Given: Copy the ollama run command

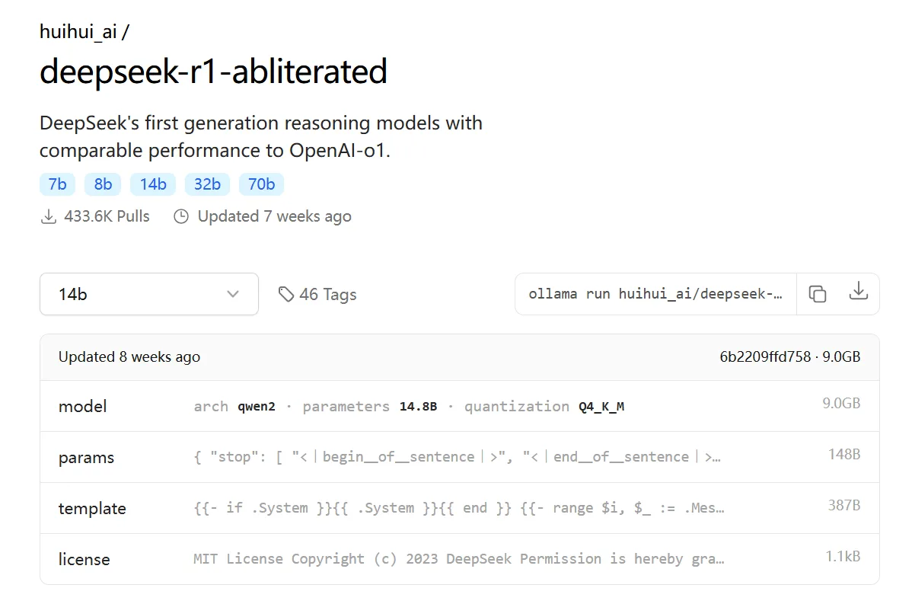Looking at the screenshot, I should pos(817,294).
